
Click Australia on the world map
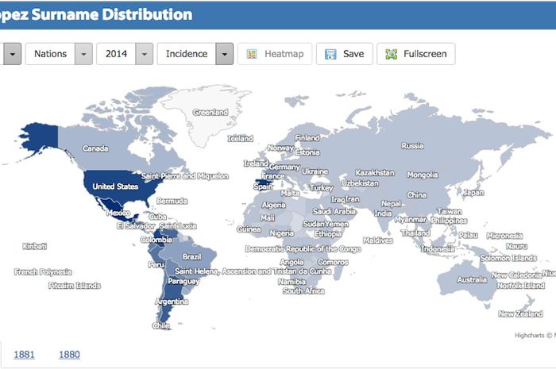(471, 279)
